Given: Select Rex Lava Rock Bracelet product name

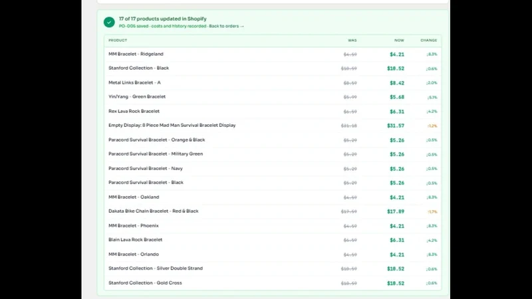Looking at the screenshot, I should pos(134,111).
